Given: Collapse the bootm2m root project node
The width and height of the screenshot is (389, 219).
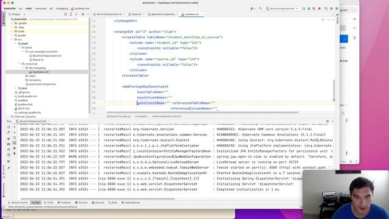Looking at the screenshot, I should (8, 19).
